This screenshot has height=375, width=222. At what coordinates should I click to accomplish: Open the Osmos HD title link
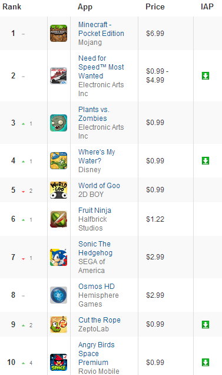(97, 287)
